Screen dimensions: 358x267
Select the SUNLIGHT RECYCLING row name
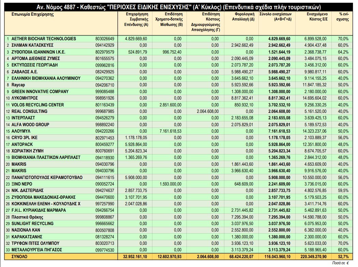click(32, 224)
